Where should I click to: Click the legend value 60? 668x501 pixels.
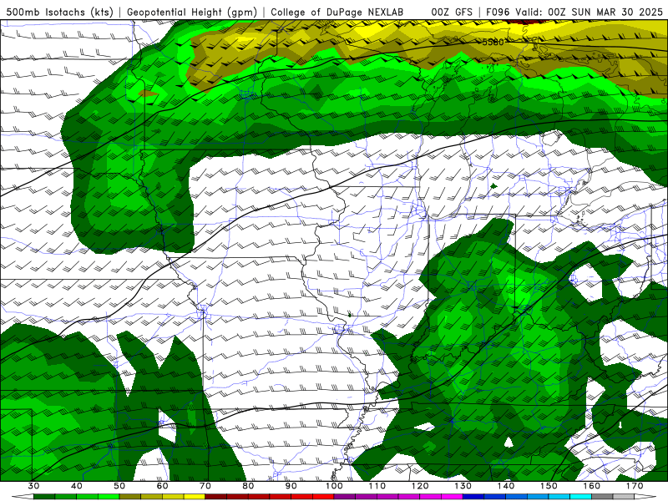click(162, 486)
